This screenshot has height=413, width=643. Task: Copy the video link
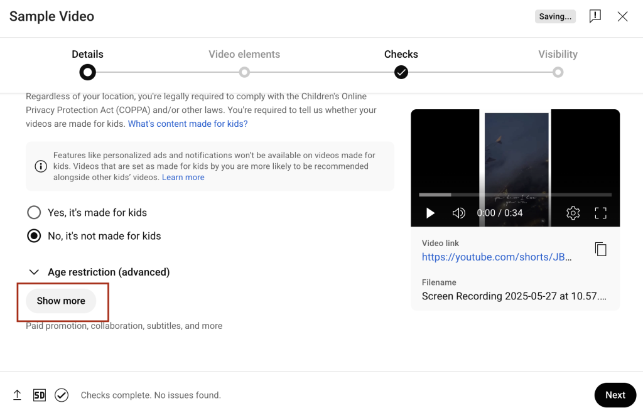tap(601, 249)
